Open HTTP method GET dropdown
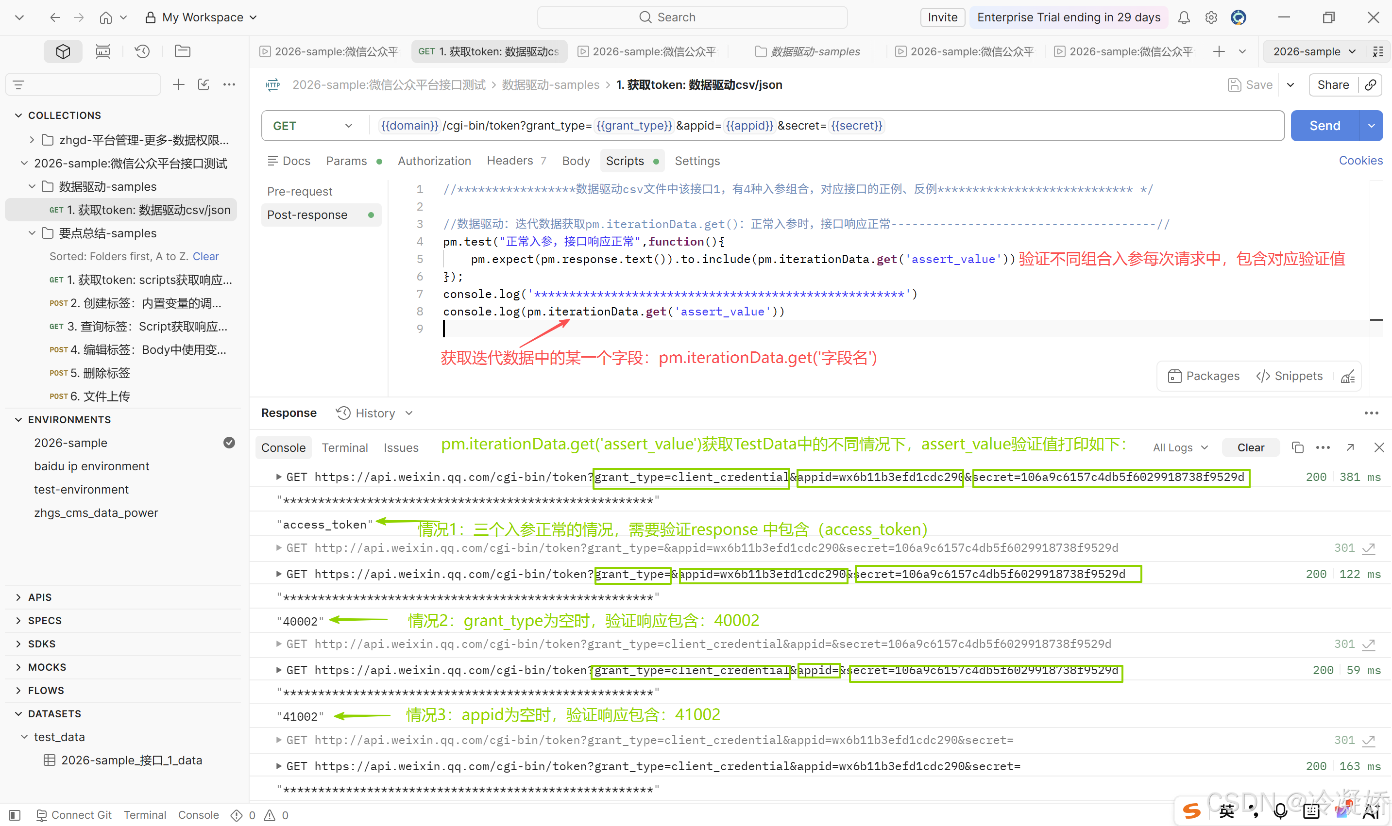1392x826 pixels. pos(314,126)
